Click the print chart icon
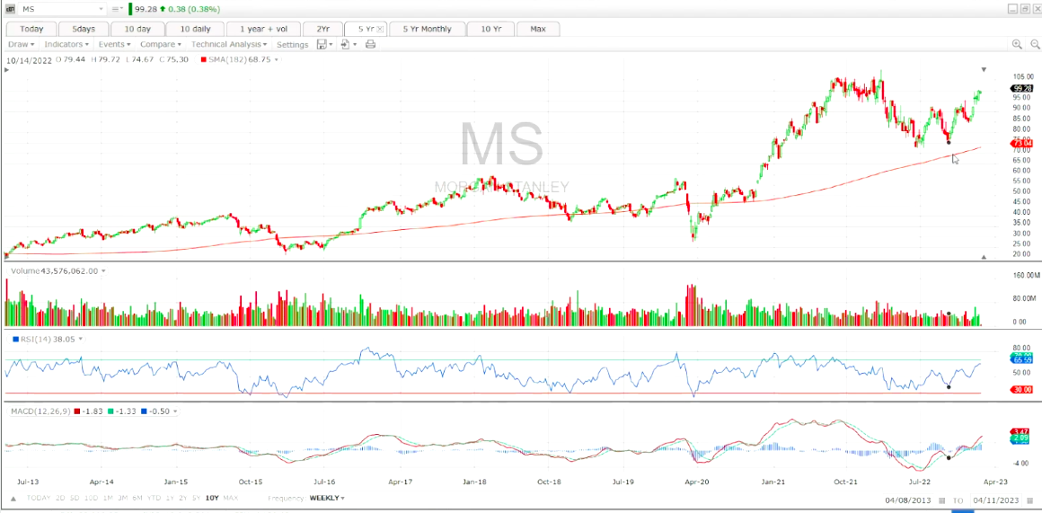This screenshot has height=513, width=1042. 370,45
